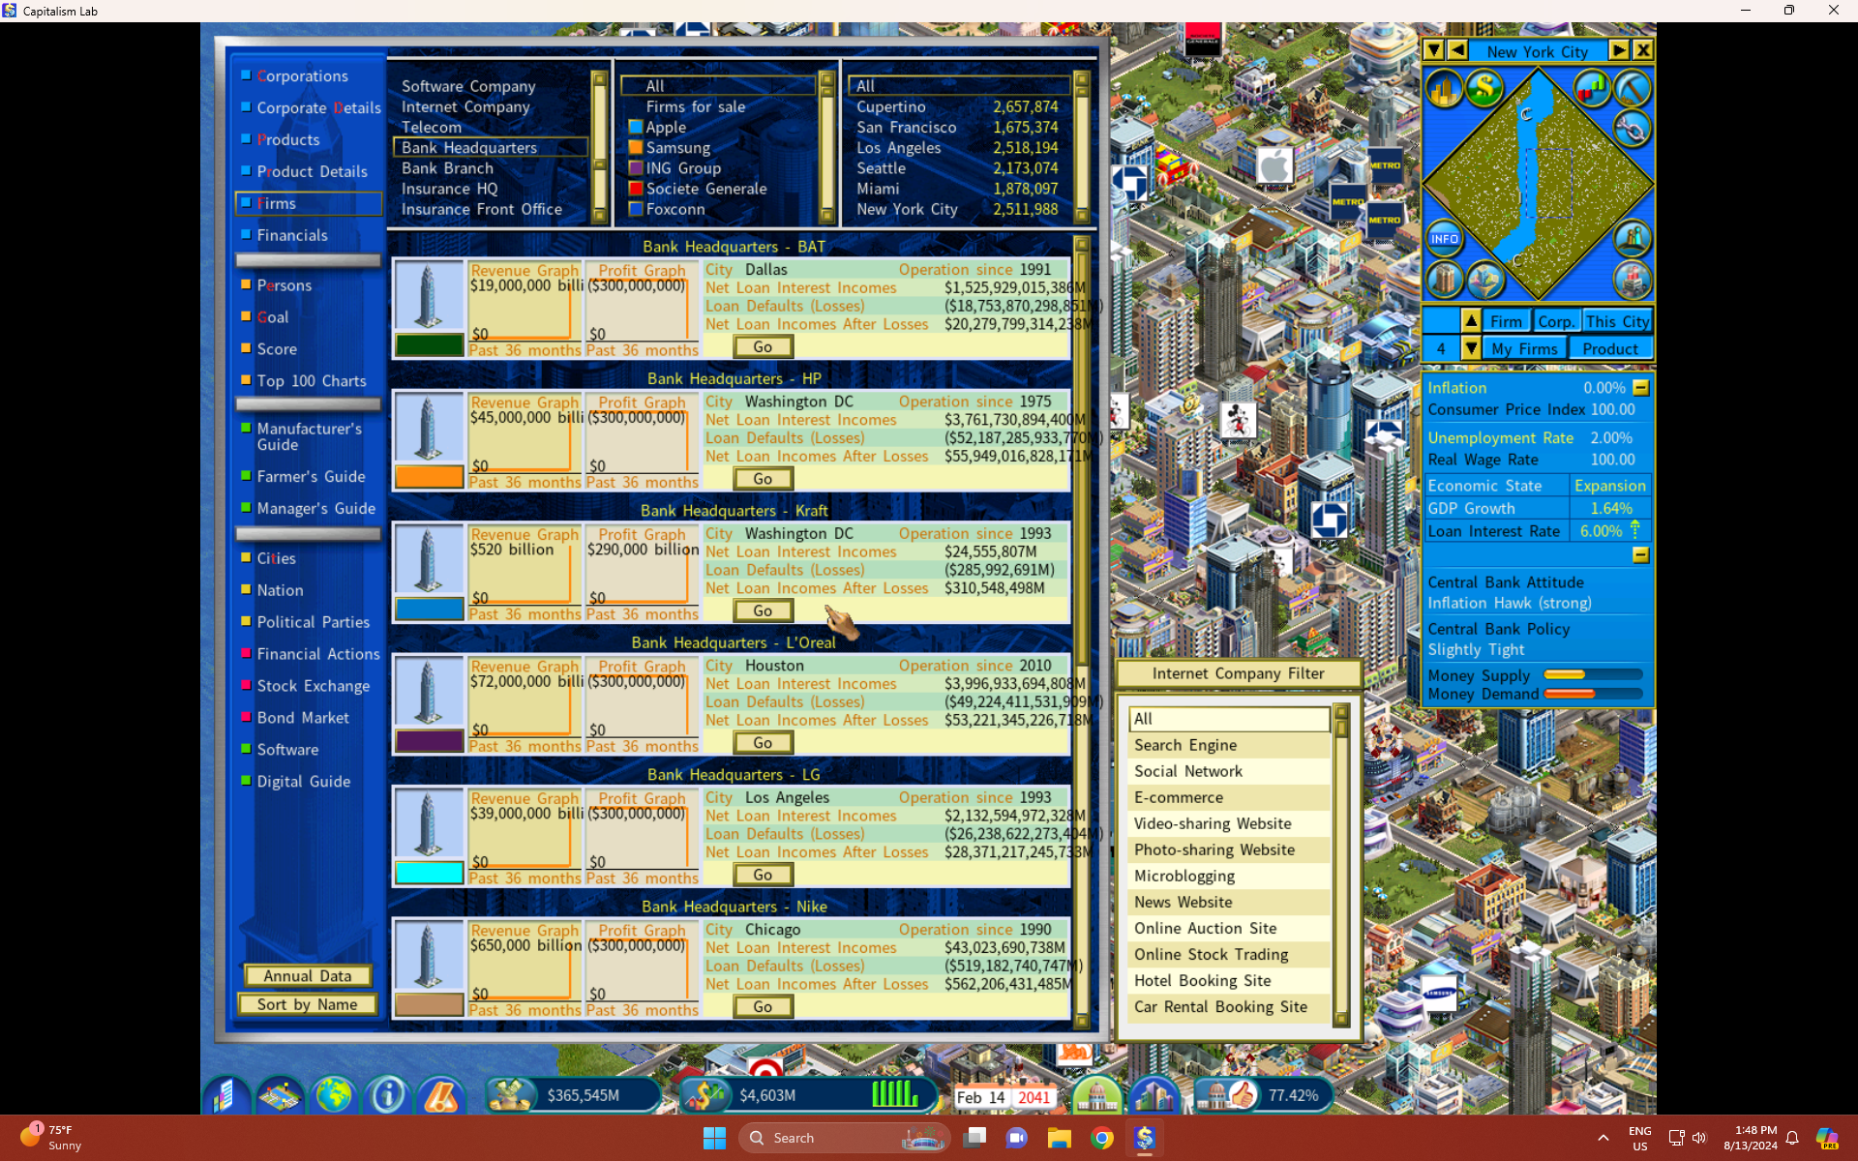Open the bar chart icon above minimap
Image resolution: width=1858 pixels, height=1161 pixels.
point(1592,89)
